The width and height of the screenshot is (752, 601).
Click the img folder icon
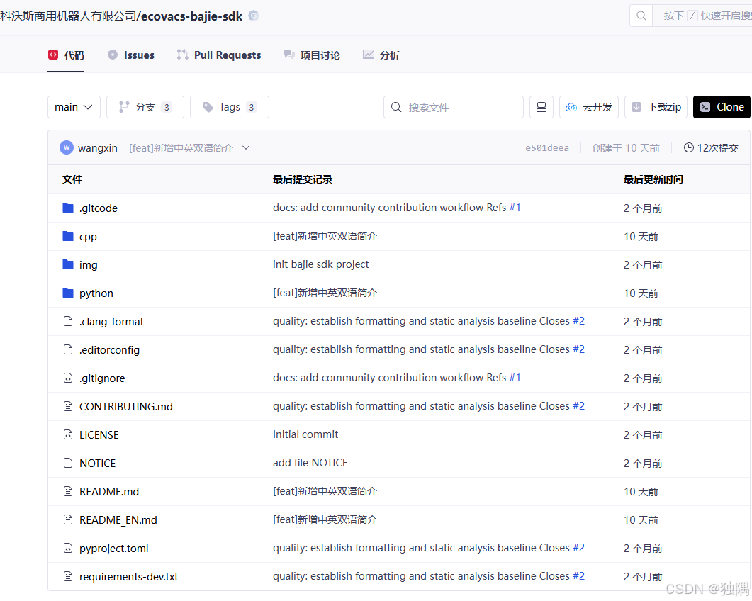[68, 264]
